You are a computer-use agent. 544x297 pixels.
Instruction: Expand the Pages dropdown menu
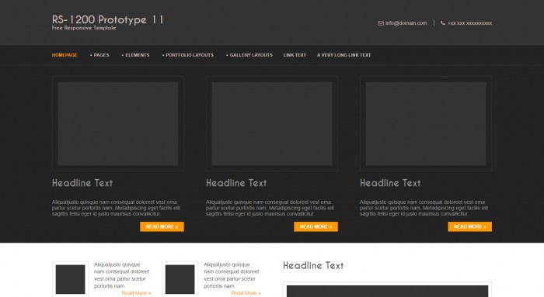click(x=100, y=55)
